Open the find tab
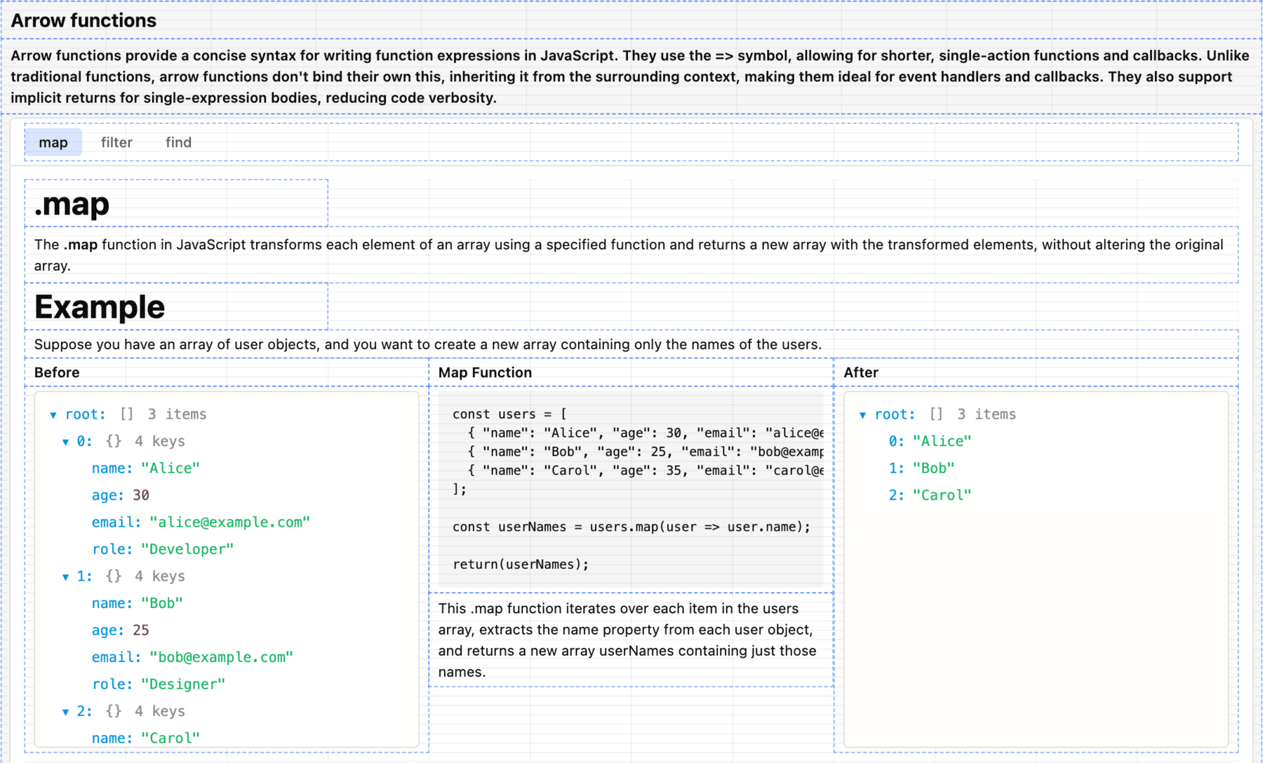 [x=178, y=142]
